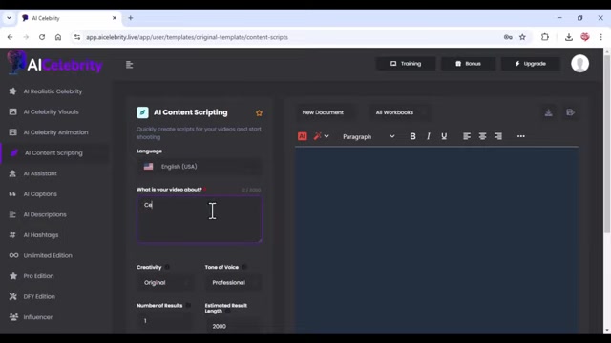Toggle italic formatting in editor toolbar
Screen dimensions: 611x343
429,136
